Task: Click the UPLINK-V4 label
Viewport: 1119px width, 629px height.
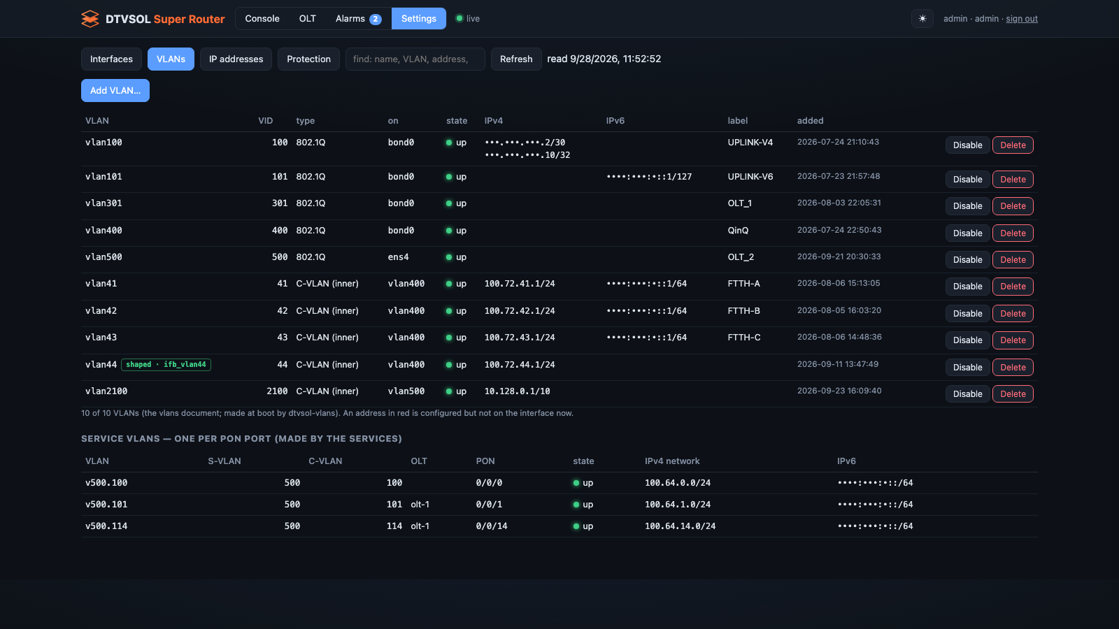Action: click(x=750, y=143)
